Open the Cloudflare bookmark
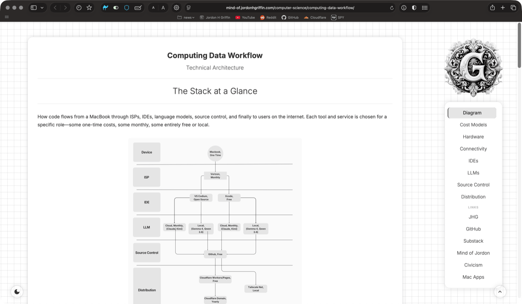The image size is (522, 304). pos(315,17)
